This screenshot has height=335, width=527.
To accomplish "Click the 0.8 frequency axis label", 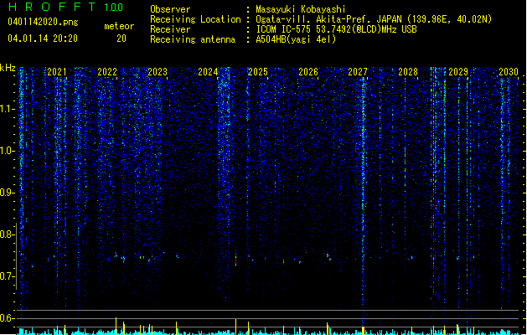I will point(8,234).
